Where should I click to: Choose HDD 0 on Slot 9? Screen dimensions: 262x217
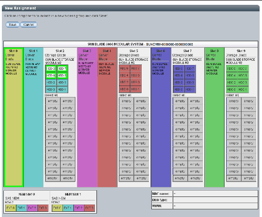(232, 89)
